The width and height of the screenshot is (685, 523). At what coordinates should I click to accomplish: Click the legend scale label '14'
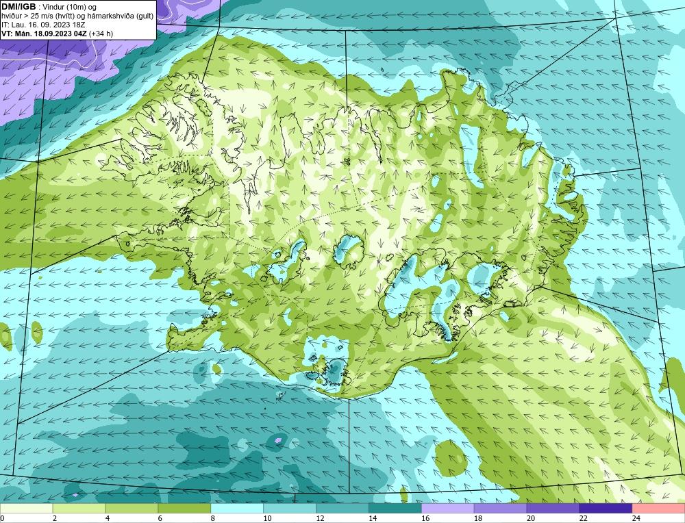click(373, 518)
